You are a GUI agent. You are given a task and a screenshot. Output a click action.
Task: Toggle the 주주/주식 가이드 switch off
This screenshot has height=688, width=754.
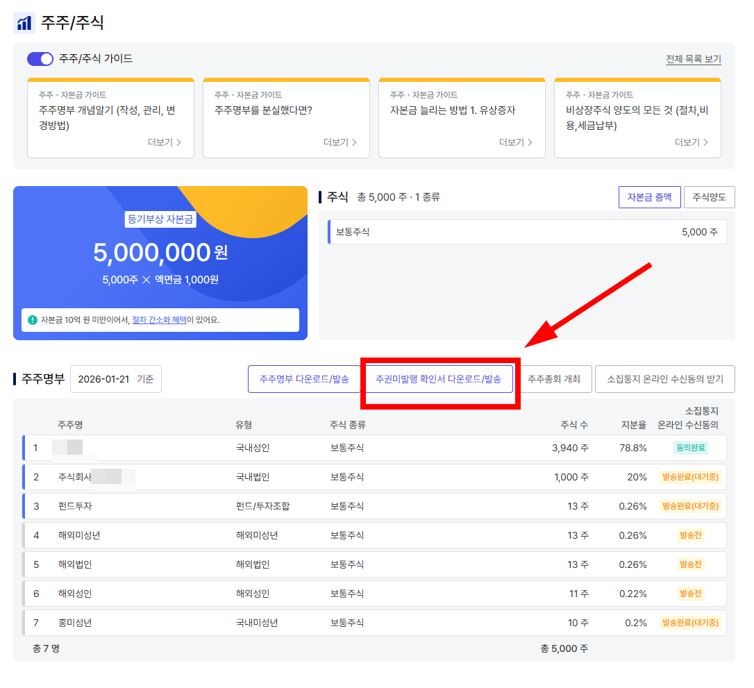tap(40, 59)
